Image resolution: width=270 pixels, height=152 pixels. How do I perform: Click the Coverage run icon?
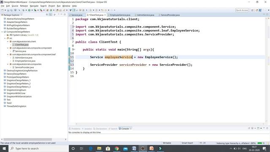35,10
